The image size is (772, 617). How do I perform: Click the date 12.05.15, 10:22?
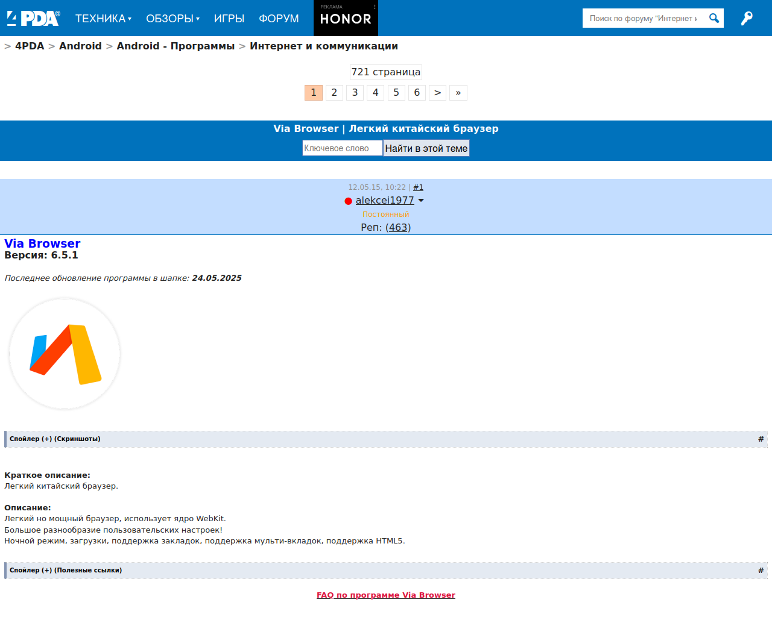click(x=377, y=187)
